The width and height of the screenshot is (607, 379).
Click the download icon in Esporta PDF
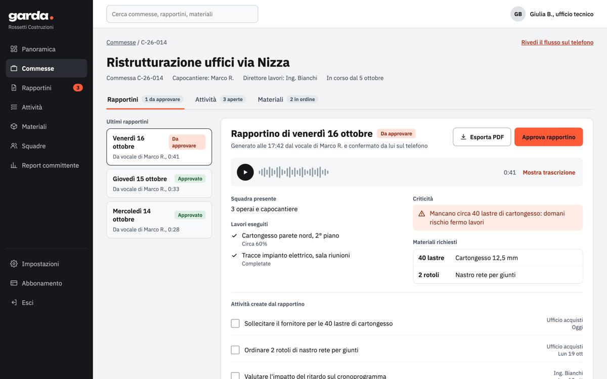463,137
